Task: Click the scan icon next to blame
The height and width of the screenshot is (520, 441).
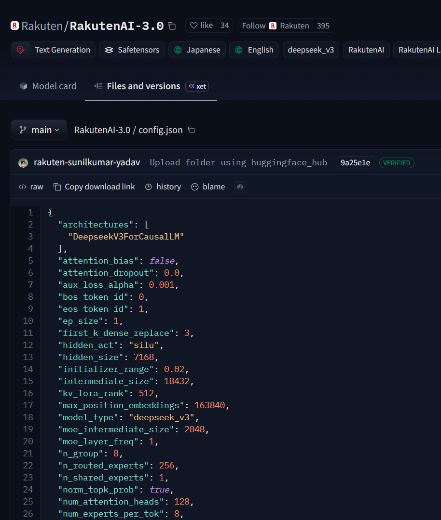Action: click(x=240, y=187)
